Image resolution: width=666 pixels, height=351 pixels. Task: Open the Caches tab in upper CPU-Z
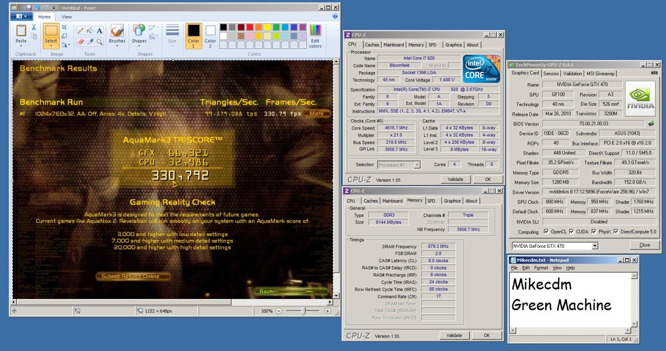coord(372,45)
